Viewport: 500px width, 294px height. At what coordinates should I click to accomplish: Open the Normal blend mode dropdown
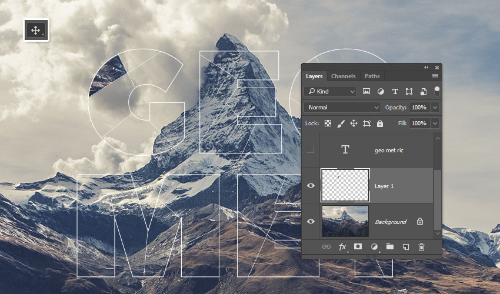(342, 108)
